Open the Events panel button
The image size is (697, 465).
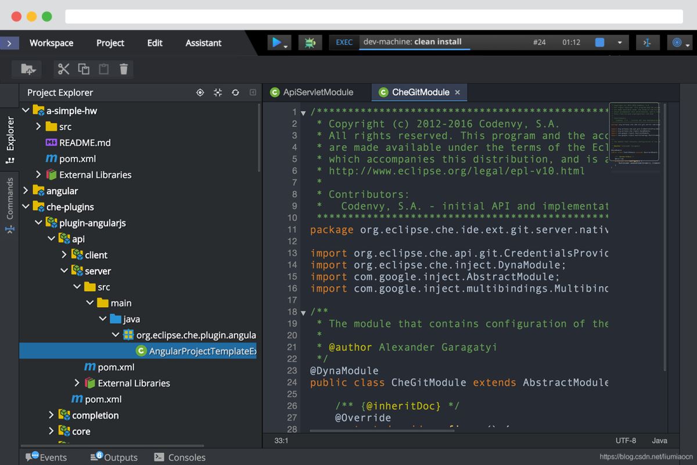pyautogui.click(x=46, y=457)
